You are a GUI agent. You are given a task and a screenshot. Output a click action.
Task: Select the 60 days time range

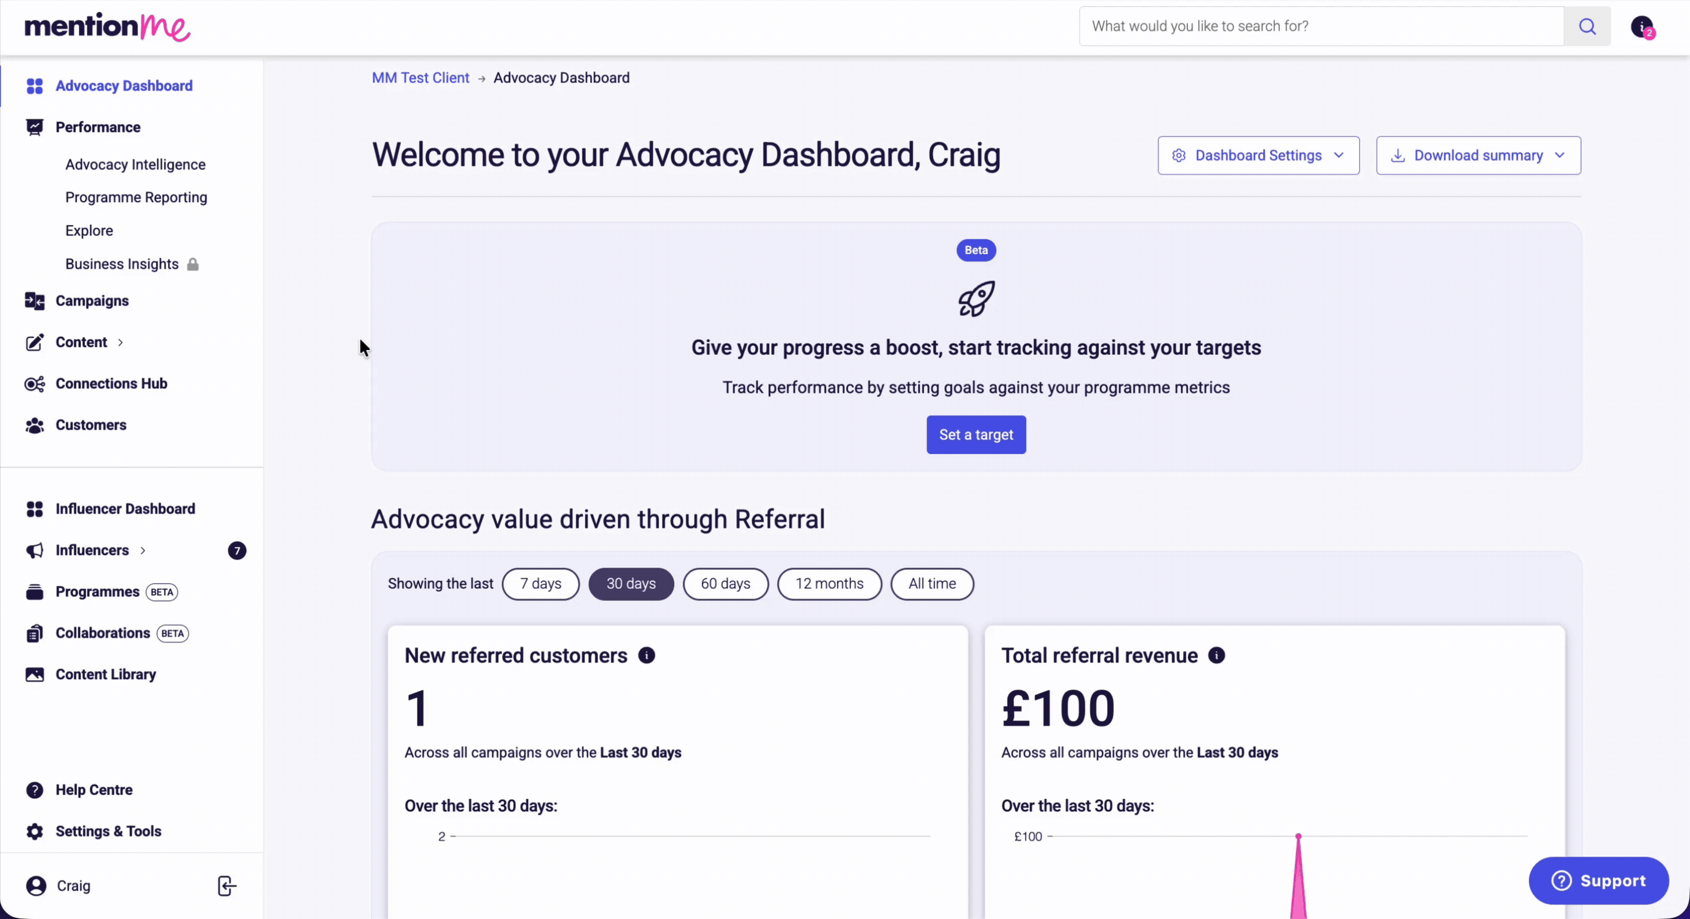click(x=725, y=584)
